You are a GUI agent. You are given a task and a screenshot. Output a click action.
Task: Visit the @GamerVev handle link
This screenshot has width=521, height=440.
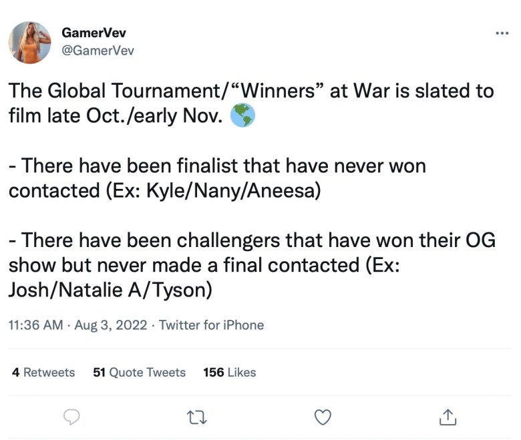[98, 51]
